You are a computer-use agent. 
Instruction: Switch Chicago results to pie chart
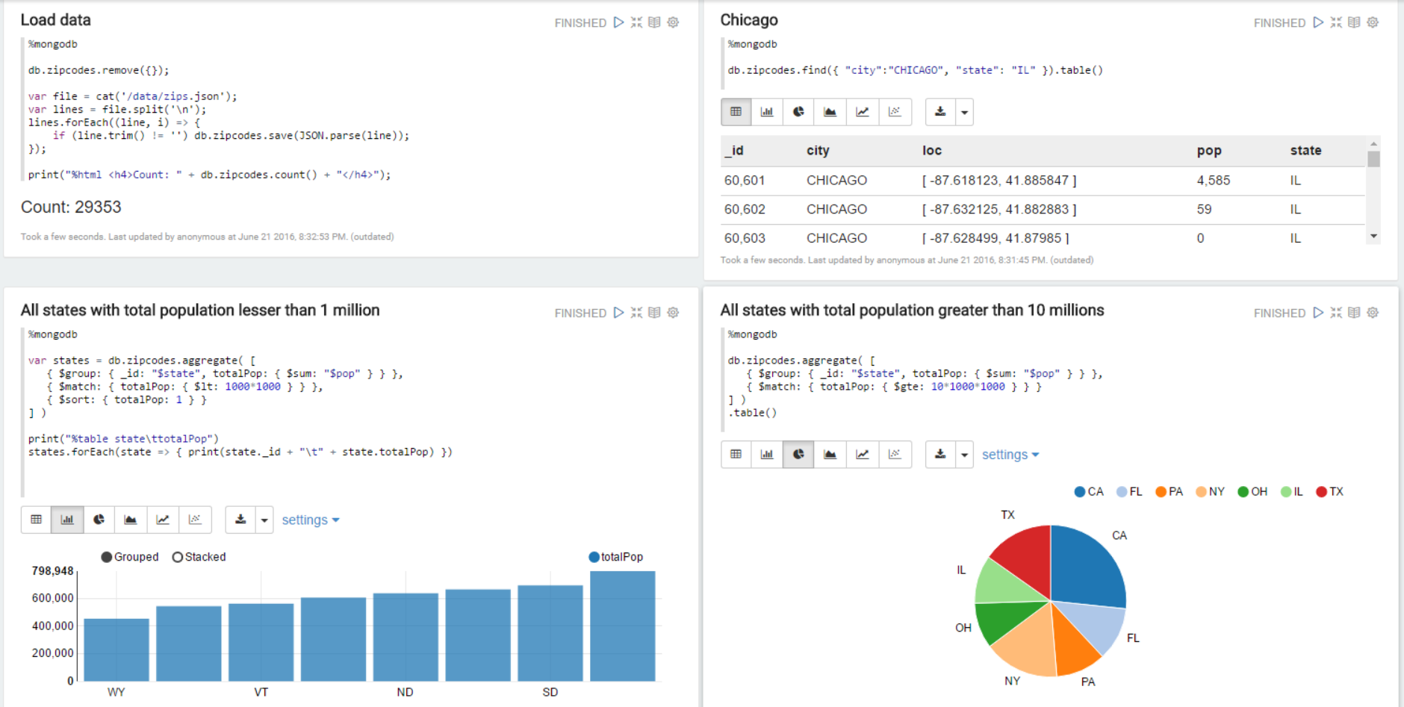pos(798,112)
